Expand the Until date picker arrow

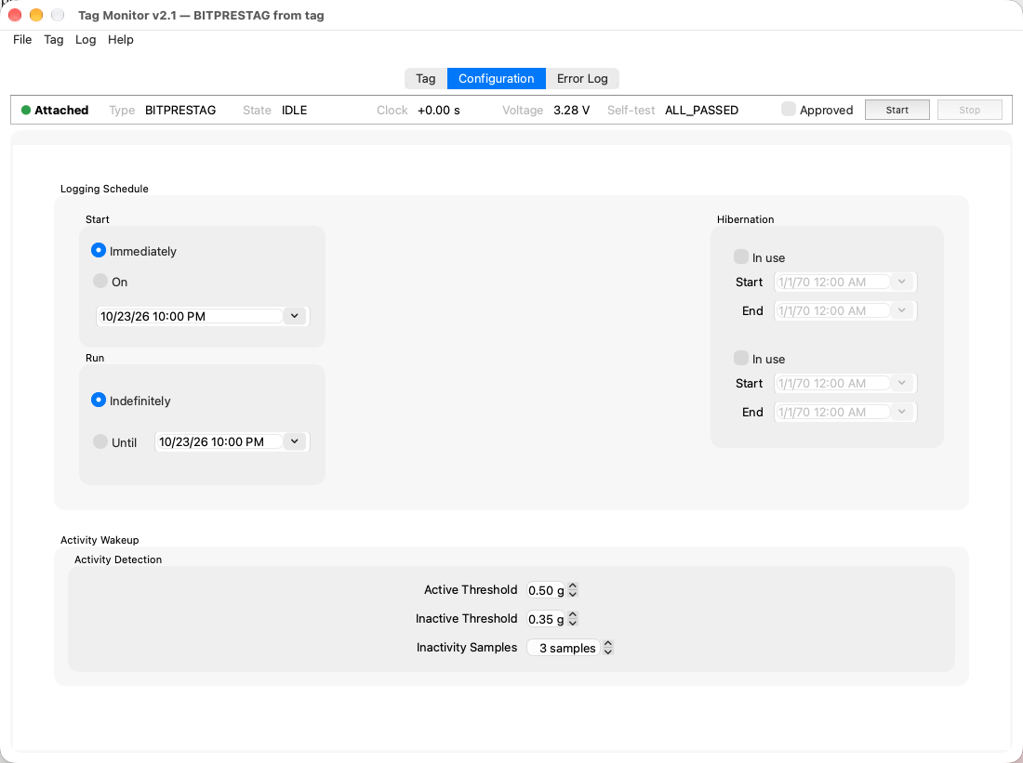pos(295,442)
